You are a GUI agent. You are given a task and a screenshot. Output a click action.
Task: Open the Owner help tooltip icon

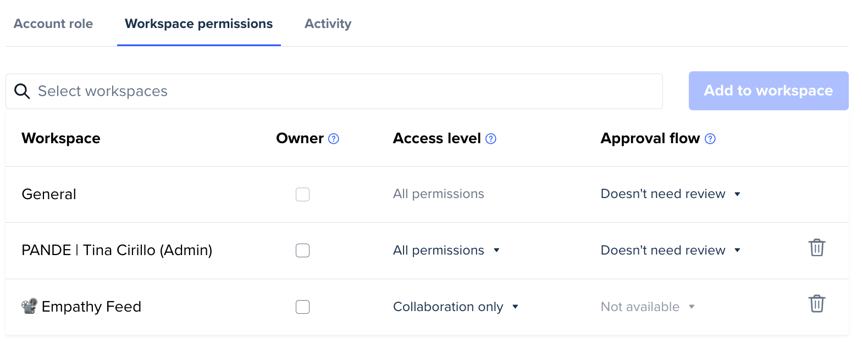[x=334, y=139]
